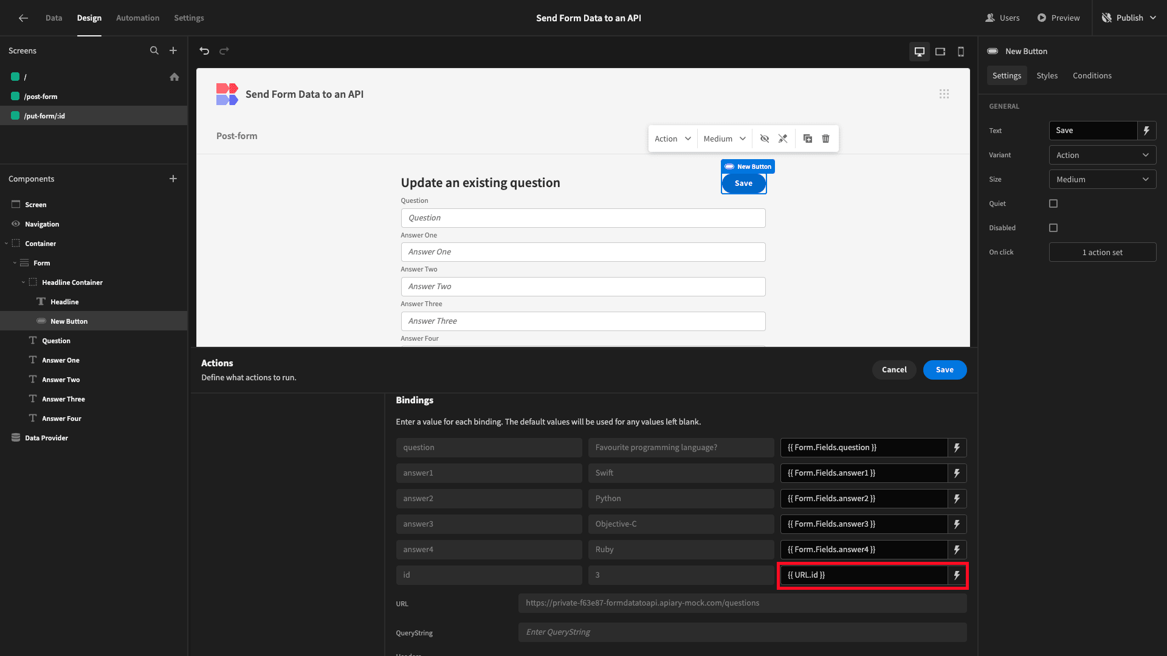Switch to the Automation tab

coord(137,18)
